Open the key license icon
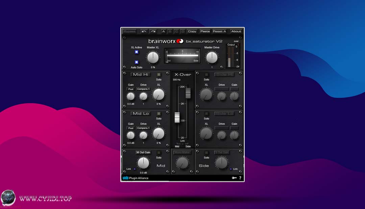This screenshot has width=365, height=209. pyautogui.click(x=234, y=178)
